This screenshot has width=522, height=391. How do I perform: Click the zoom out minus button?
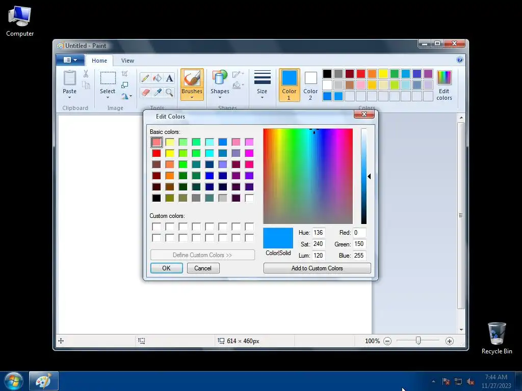(x=387, y=341)
